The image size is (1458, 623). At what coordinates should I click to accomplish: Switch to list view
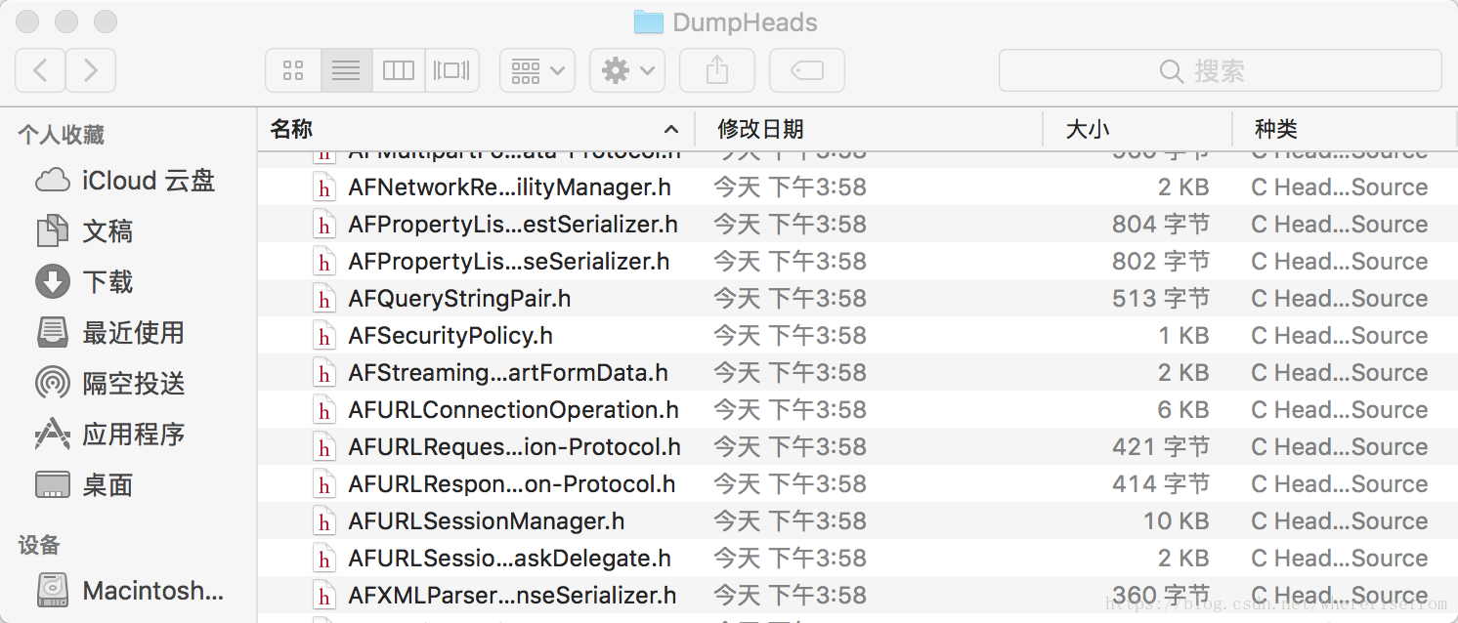tap(346, 70)
